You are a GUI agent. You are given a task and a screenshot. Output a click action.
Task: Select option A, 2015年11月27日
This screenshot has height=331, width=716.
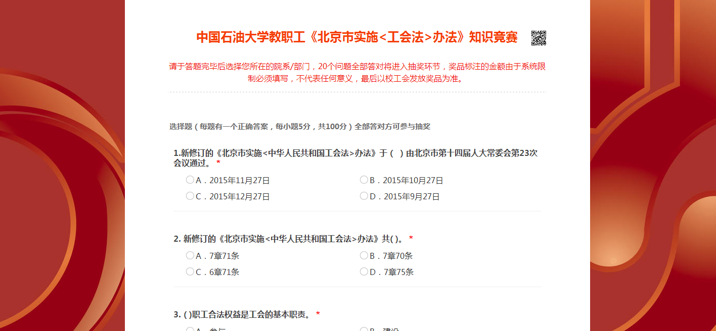(190, 180)
